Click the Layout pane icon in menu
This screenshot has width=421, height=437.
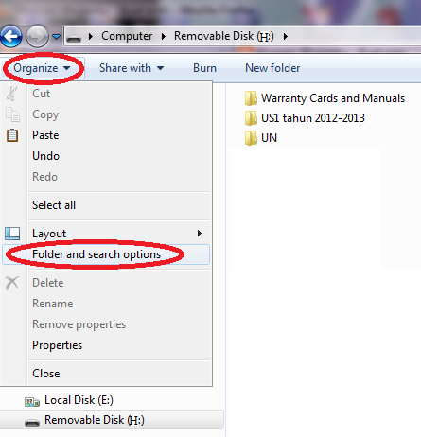(x=12, y=234)
